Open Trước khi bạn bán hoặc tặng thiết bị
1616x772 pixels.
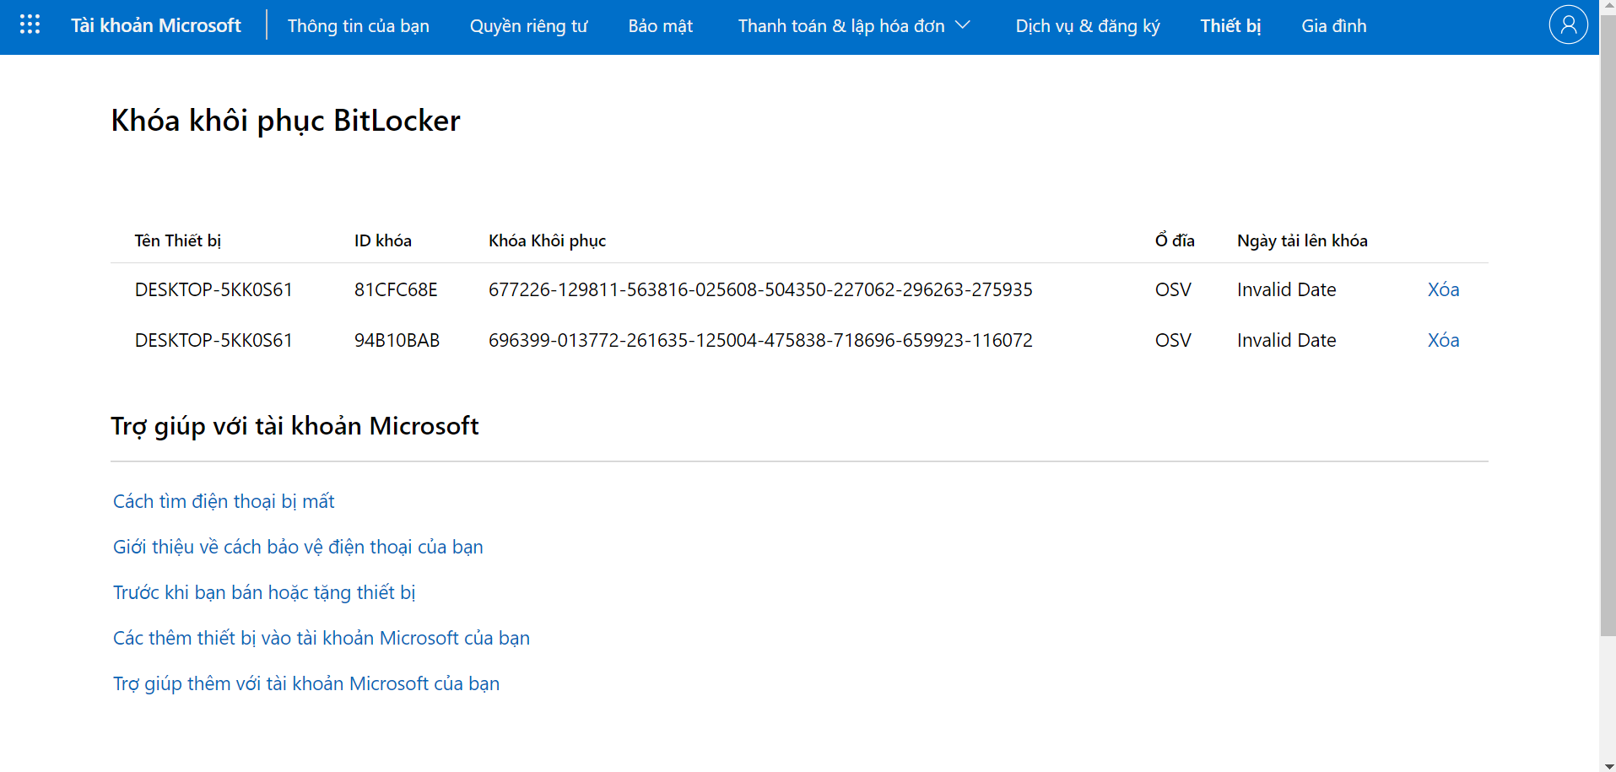[264, 592]
